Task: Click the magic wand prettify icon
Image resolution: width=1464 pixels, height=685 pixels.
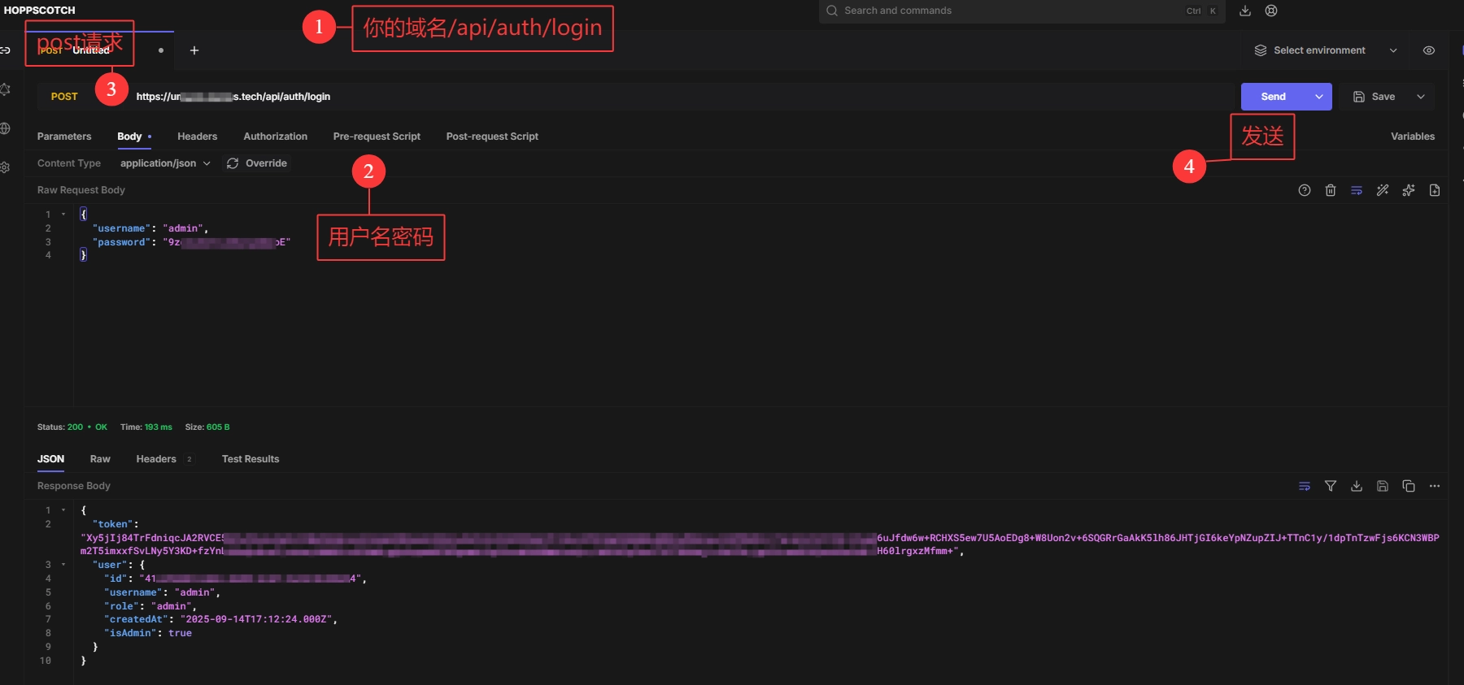Action: (x=1383, y=190)
